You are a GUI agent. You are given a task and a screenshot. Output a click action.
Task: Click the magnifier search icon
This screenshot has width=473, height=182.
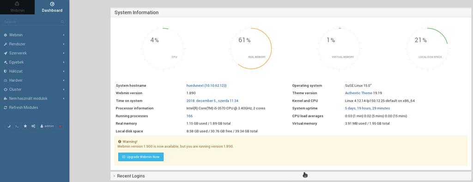(x=62, y=22)
